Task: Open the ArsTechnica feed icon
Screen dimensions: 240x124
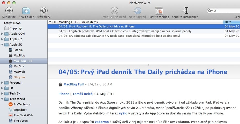Action: (10, 104)
